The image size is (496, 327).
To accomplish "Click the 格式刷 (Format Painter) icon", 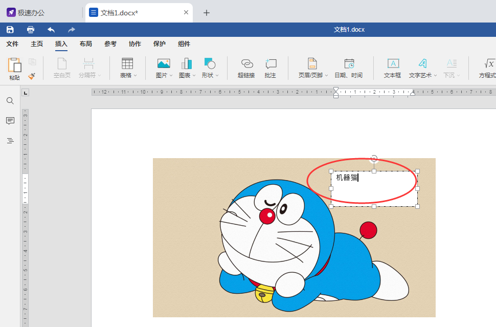I will [x=31, y=77].
